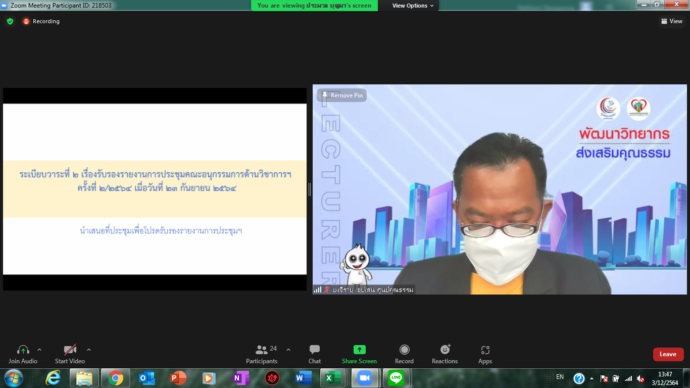
Task: Click the shared slide content area
Action: (x=155, y=189)
